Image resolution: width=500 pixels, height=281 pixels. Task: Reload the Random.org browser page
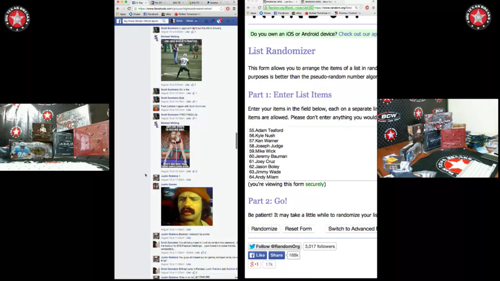[259, 7]
